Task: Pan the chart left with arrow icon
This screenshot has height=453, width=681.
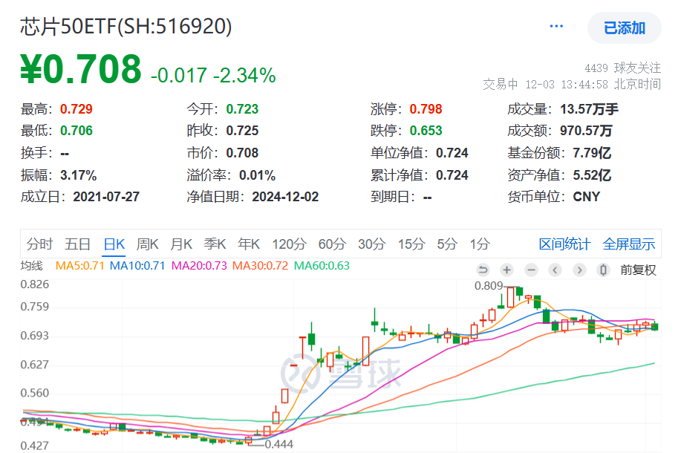Action: coord(555,270)
